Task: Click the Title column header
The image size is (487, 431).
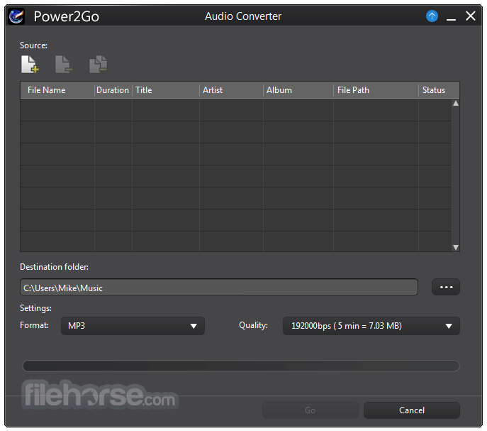Action: pos(166,90)
